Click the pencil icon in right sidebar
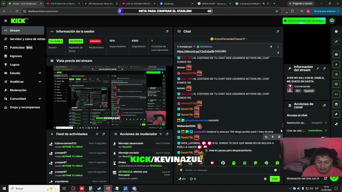The image size is (342, 192). point(336,42)
